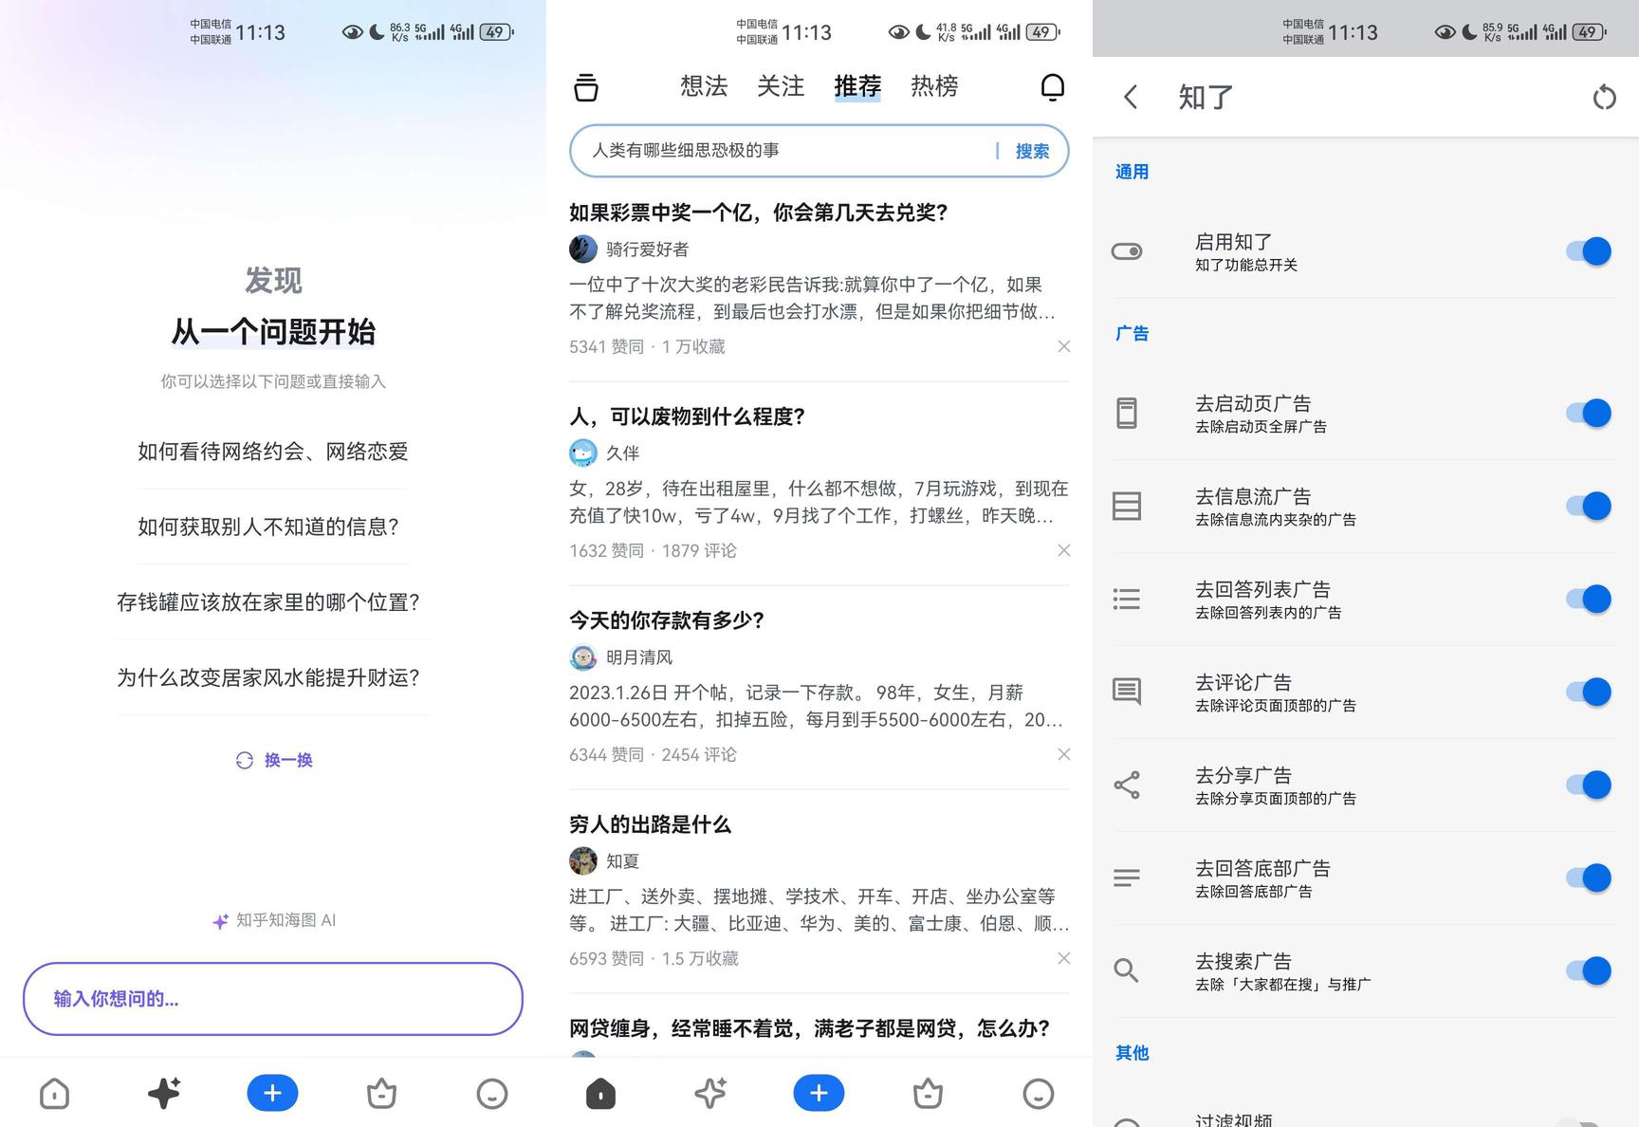
Task: Click the list icon beside 去回答列表广告
Action: point(1127,599)
